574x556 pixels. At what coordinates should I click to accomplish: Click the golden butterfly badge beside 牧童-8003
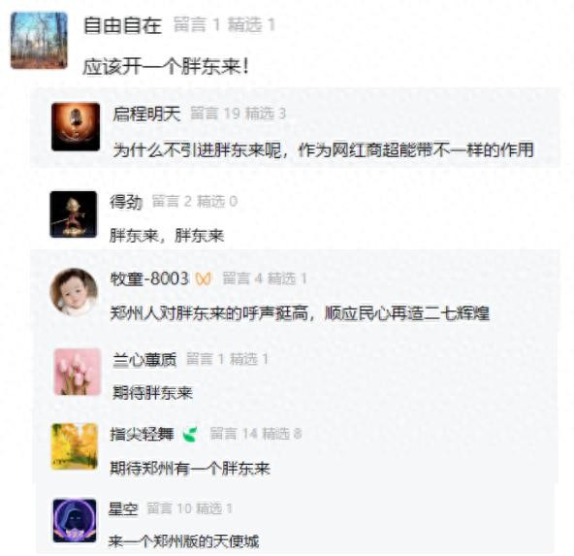(204, 279)
